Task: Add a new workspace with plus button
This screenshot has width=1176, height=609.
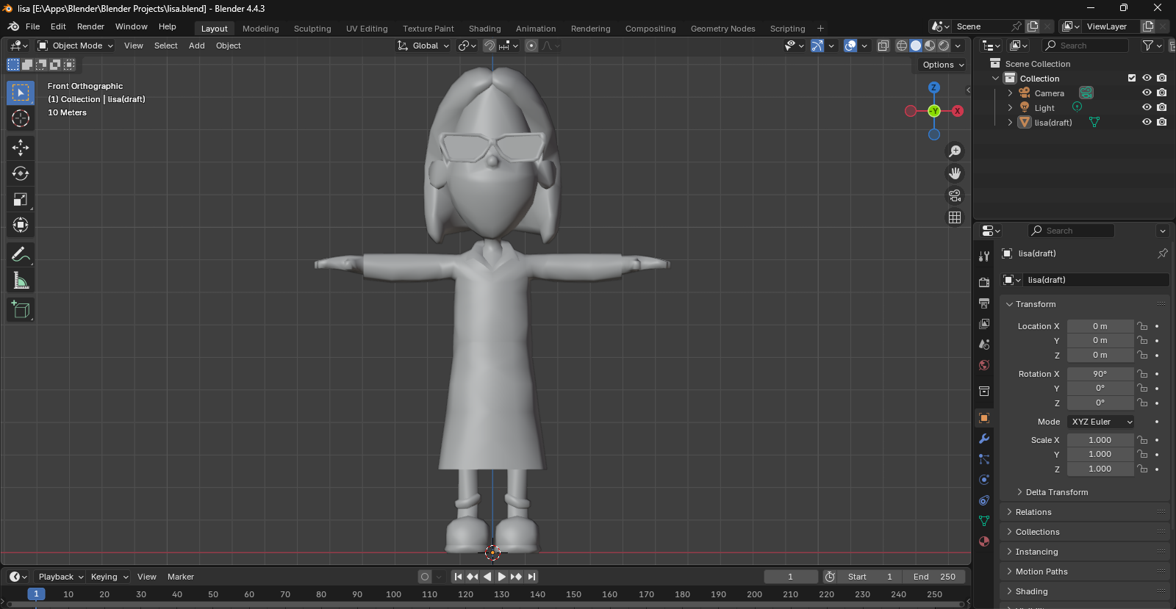Action: [x=820, y=29]
